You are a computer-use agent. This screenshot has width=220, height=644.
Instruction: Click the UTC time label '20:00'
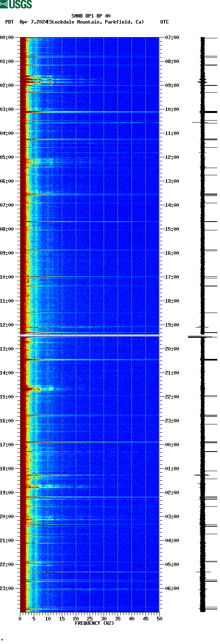coord(172,349)
